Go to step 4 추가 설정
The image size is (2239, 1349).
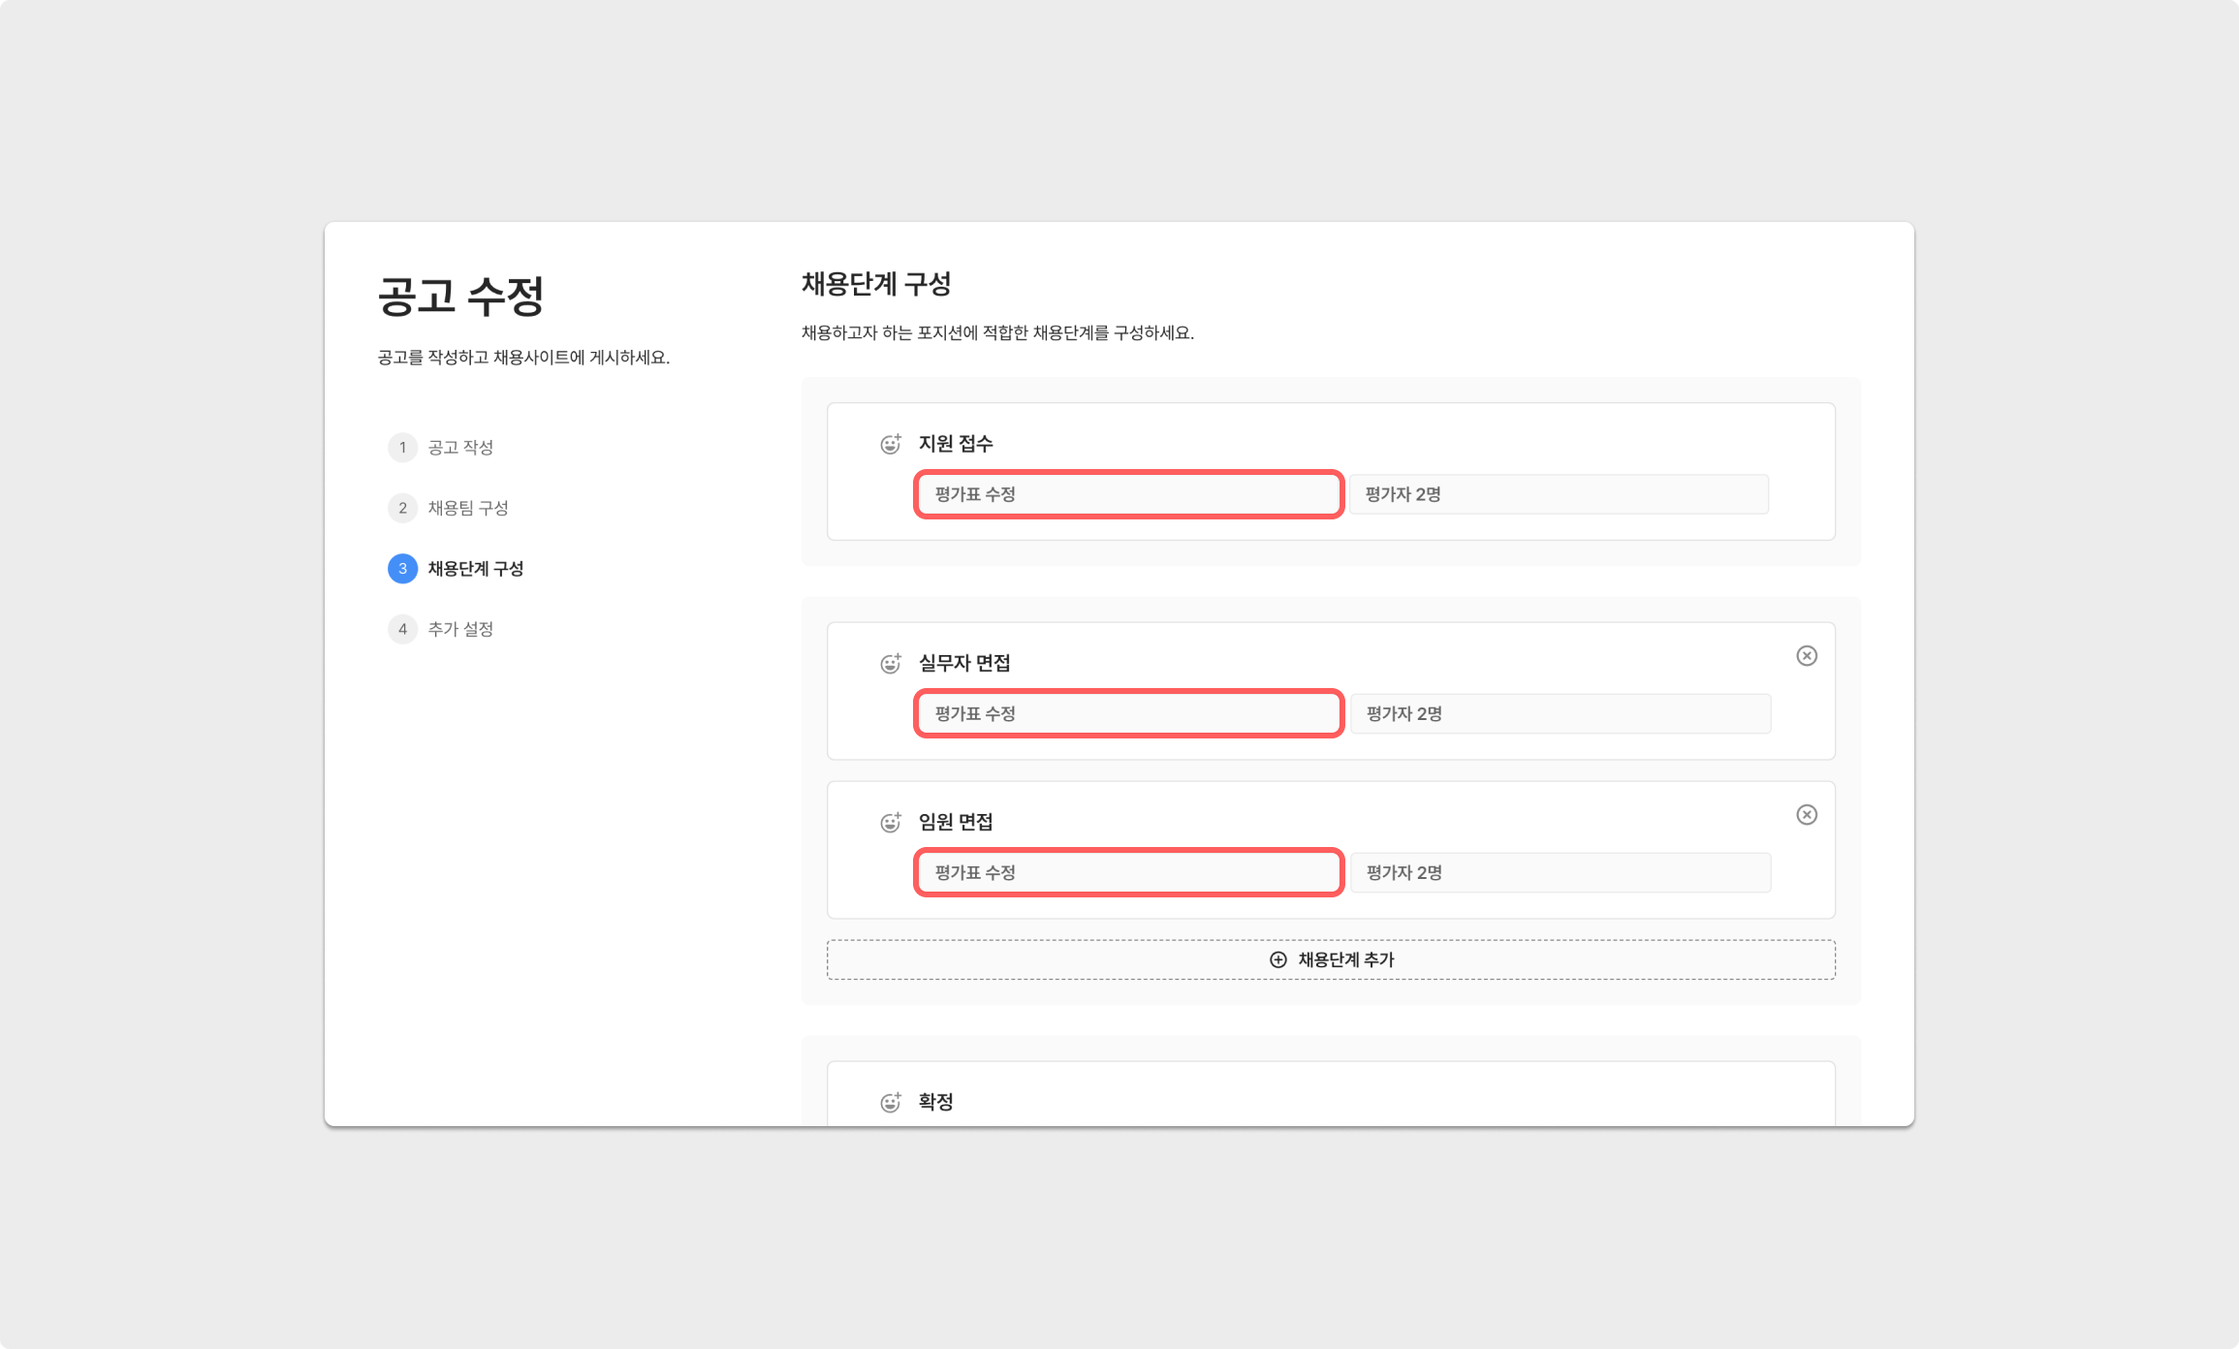pyautogui.click(x=459, y=629)
